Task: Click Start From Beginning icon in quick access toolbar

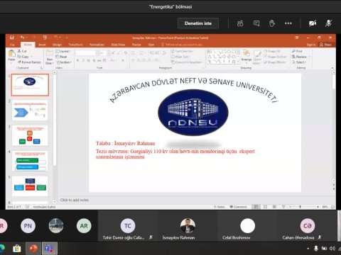Action: (45, 38)
